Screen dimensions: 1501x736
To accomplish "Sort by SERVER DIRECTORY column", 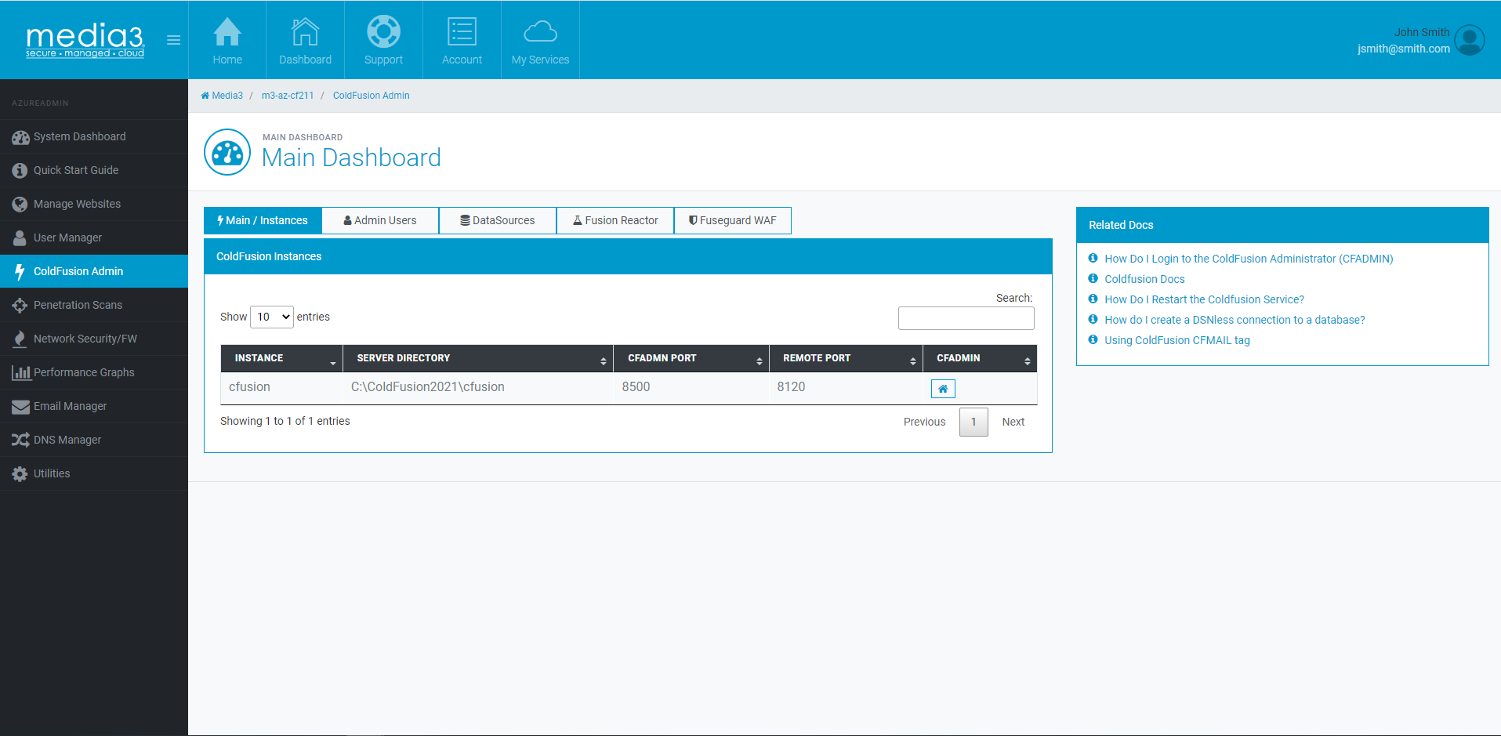I will coord(478,358).
